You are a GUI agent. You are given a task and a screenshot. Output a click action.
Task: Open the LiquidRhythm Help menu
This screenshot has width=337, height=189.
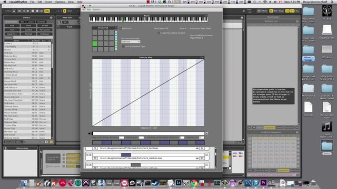click(80, 2)
